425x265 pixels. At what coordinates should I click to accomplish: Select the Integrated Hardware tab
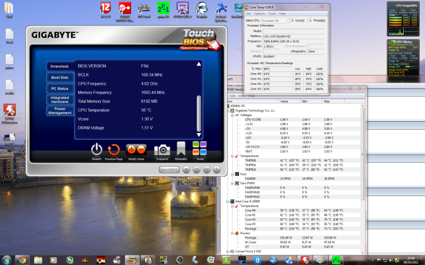click(x=59, y=100)
